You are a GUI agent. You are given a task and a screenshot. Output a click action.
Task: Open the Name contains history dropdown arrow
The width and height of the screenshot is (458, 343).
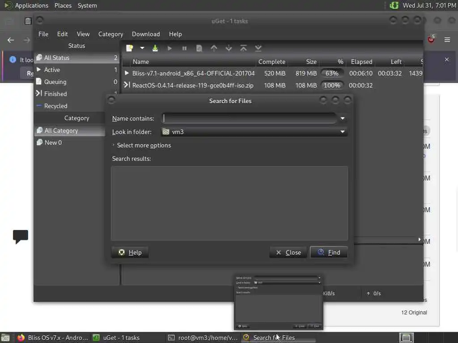click(x=343, y=118)
